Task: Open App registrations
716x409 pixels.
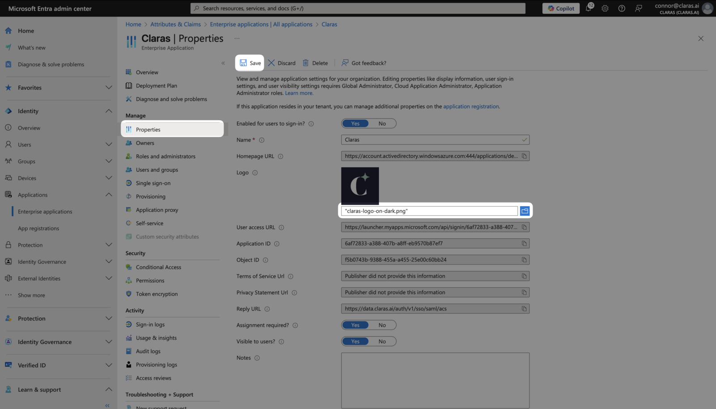Action: (x=38, y=228)
